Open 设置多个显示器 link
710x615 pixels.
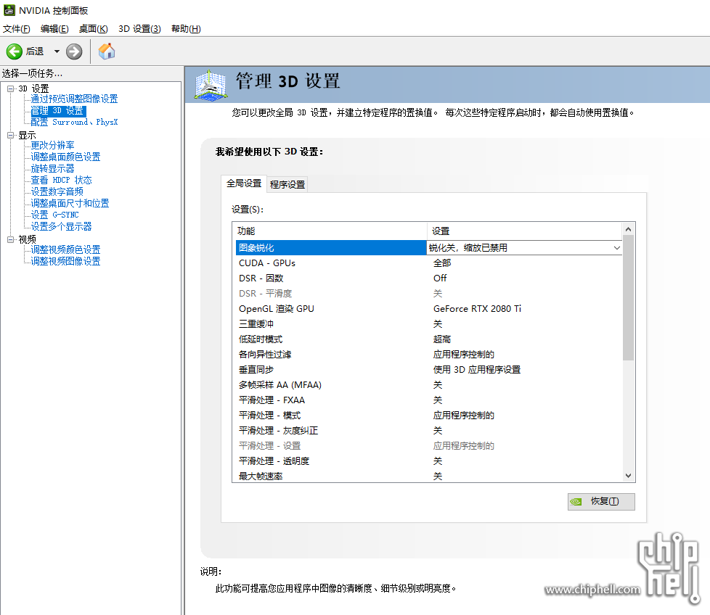[61, 226]
